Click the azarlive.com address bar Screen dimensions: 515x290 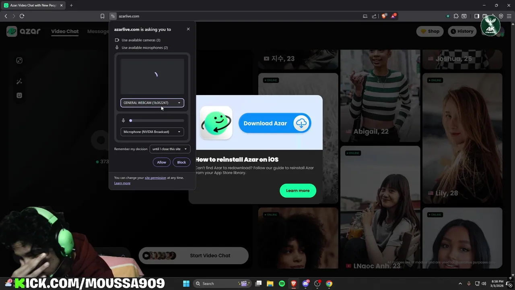237,16
